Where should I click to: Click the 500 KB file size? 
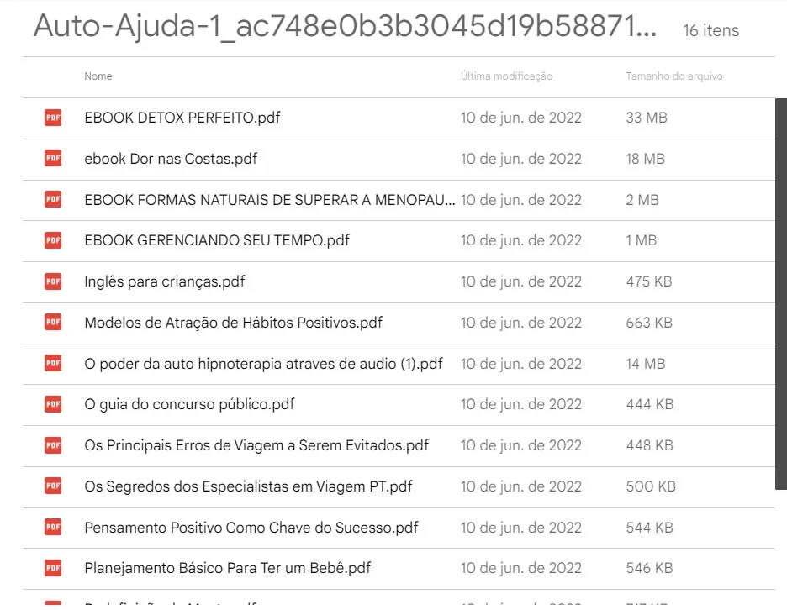click(651, 486)
